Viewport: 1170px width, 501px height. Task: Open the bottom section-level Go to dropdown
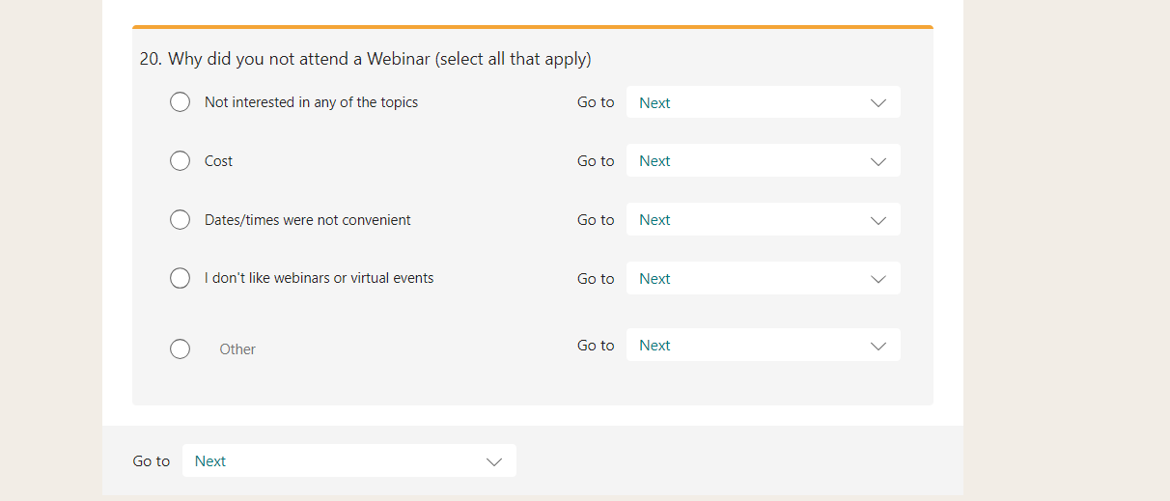pos(349,461)
